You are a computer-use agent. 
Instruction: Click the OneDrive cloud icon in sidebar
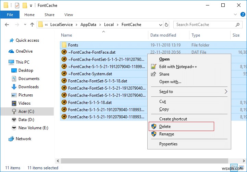point(11,51)
